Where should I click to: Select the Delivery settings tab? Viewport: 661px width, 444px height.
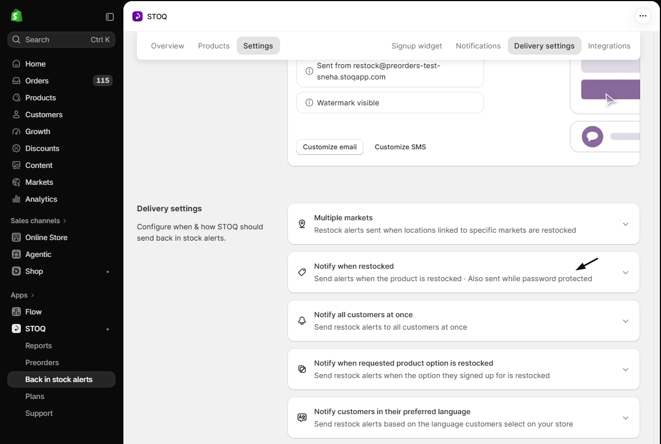pos(544,46)
